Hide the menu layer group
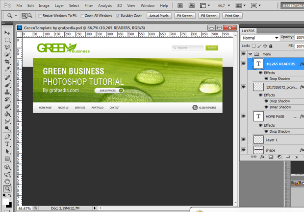The image size is (304, 212). 244,54
